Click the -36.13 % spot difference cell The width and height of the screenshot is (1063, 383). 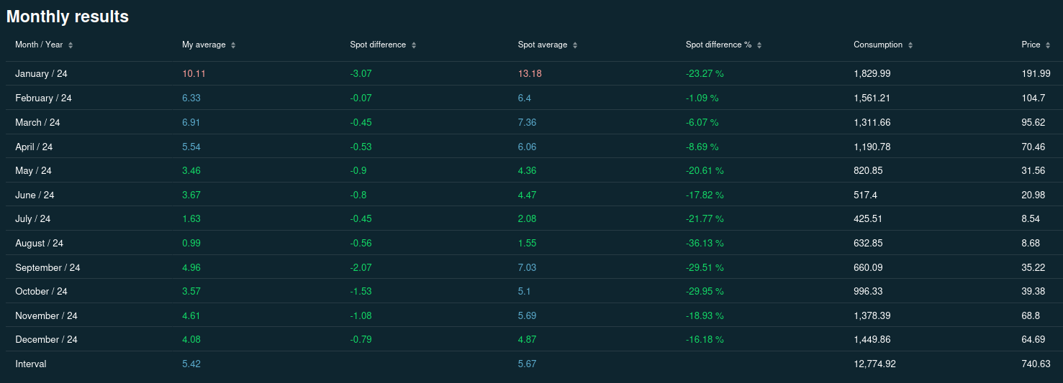[x=705, y=244]
